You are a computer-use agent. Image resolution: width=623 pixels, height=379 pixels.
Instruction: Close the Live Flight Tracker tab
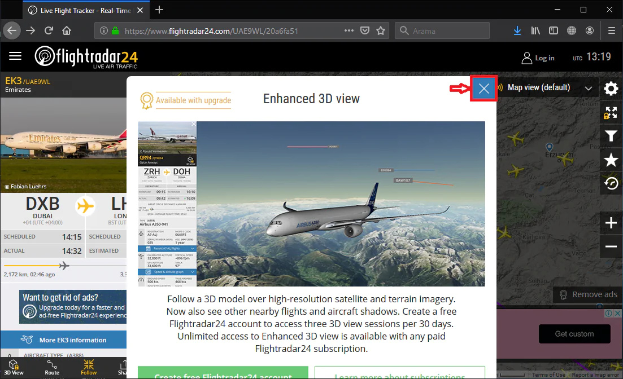(140, 10)
